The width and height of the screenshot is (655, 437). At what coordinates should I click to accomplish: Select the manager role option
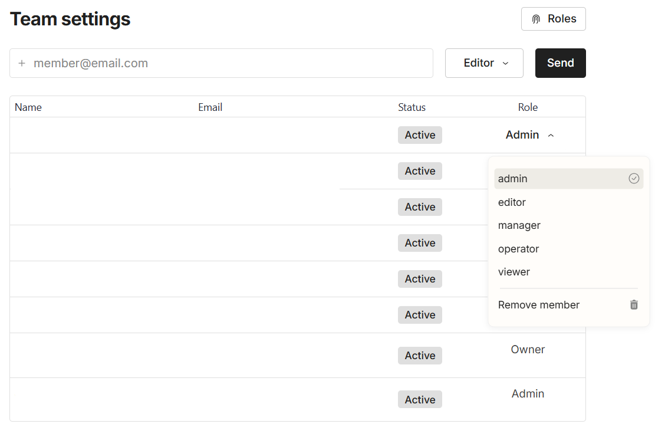pos(519,225)
